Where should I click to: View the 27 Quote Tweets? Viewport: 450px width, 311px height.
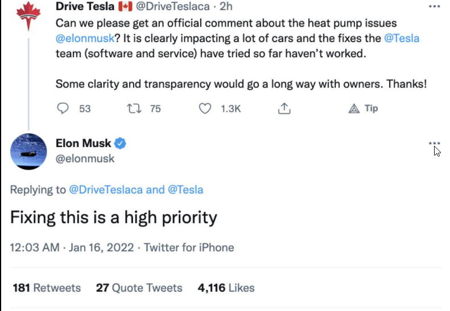tap(139, 288)
